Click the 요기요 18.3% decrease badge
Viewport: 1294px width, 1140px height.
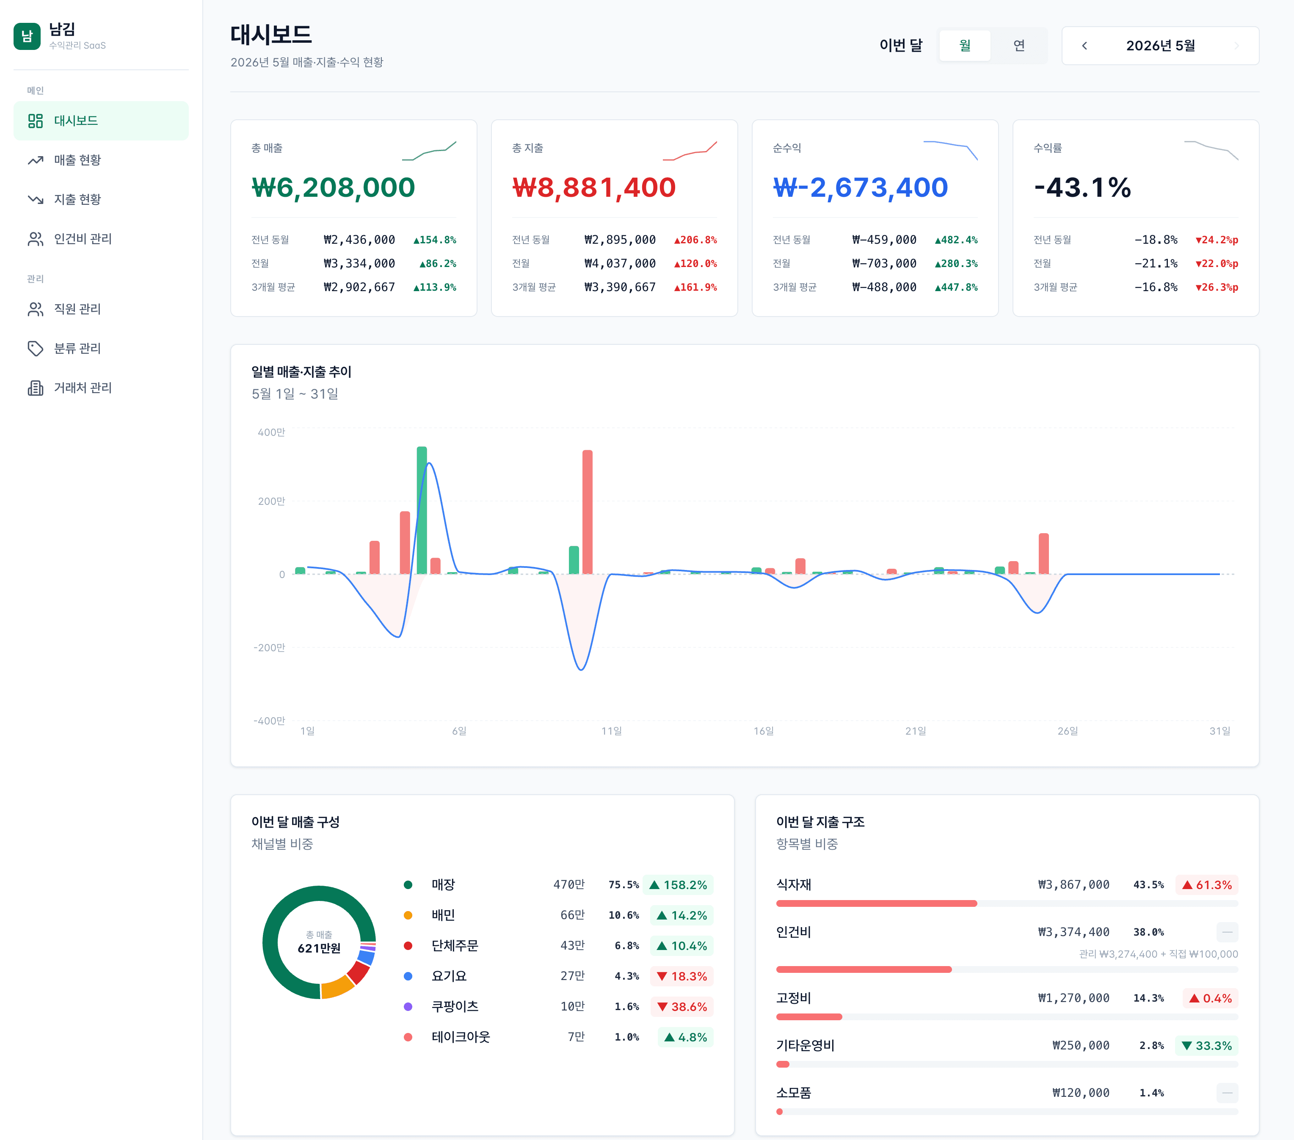(682, 976)
